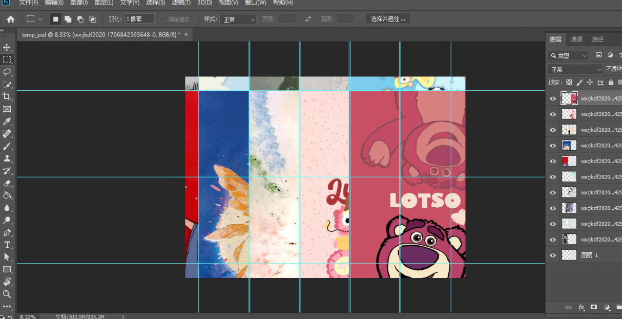Viewport: 622px width, 319px height.
Task: Select the Horizontal Type tool
Action: pos(7,245)
